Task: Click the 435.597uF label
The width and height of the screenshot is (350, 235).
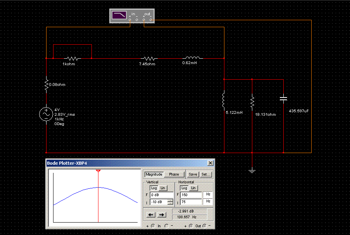Action: pyautogui.click(x=299, y=111)
